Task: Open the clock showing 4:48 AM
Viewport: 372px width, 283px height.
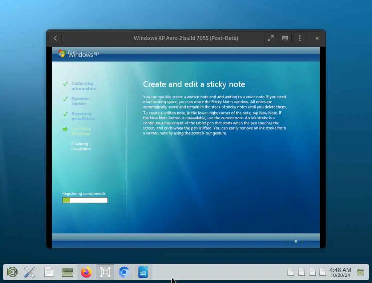Action: coord(340,272)
